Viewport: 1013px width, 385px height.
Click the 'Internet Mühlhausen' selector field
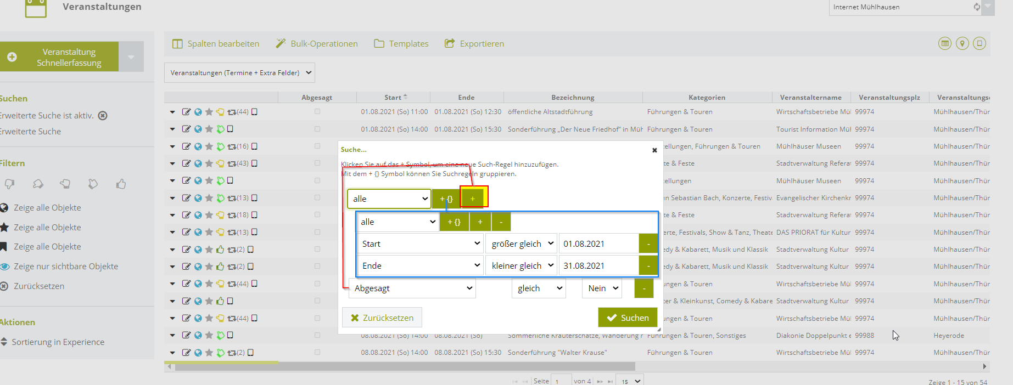click(x=905, y=7)
